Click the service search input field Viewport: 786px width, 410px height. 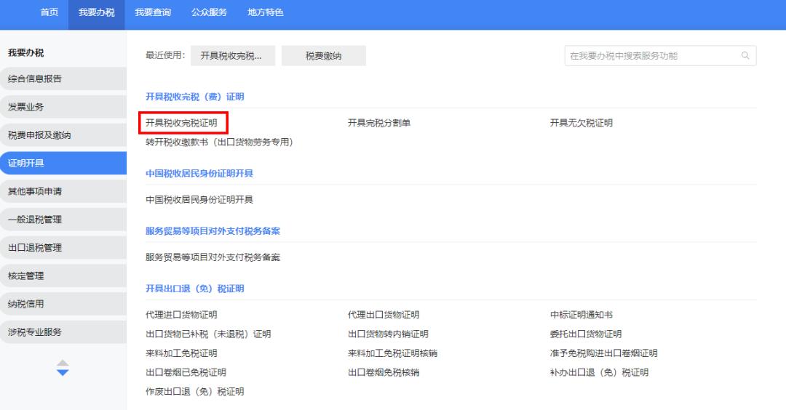tap(651, 56)
